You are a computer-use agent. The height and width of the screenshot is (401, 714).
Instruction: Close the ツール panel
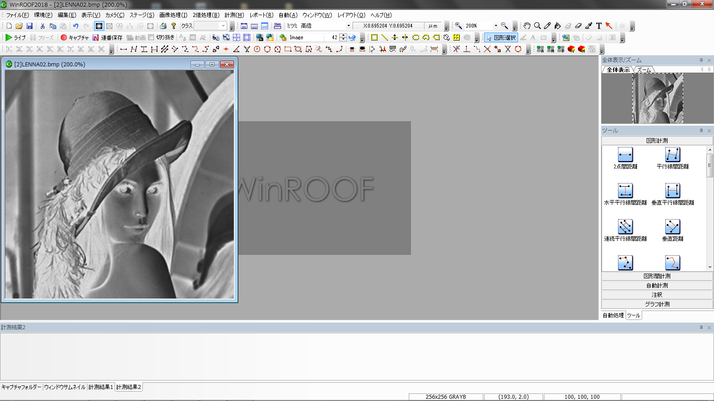[710, 131]
